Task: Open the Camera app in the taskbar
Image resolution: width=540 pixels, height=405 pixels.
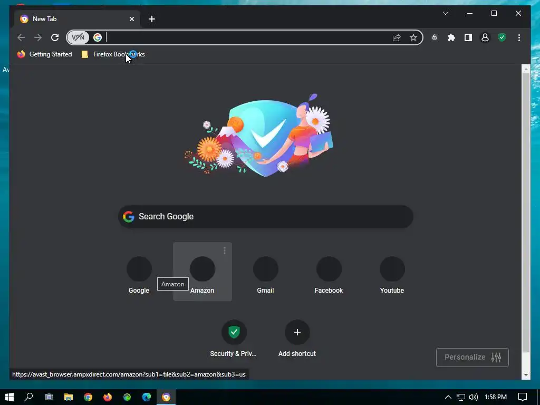Action: click(49, 397)
